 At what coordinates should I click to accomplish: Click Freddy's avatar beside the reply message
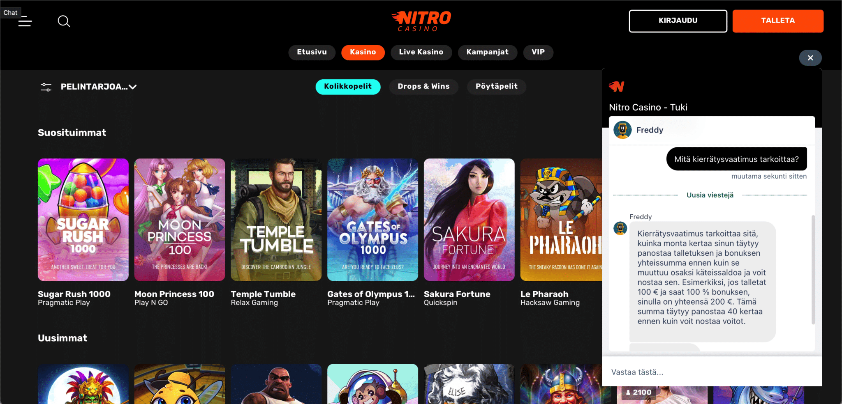click(x=620, y=228)
